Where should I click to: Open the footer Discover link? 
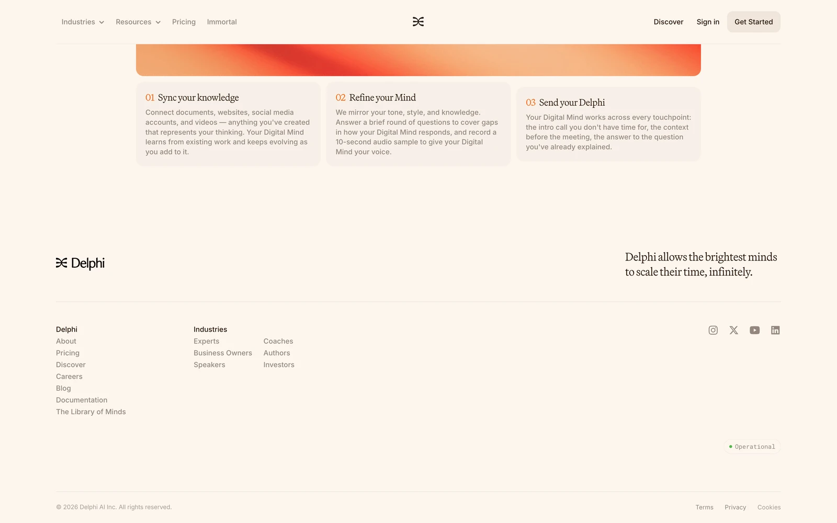(71, 365)
